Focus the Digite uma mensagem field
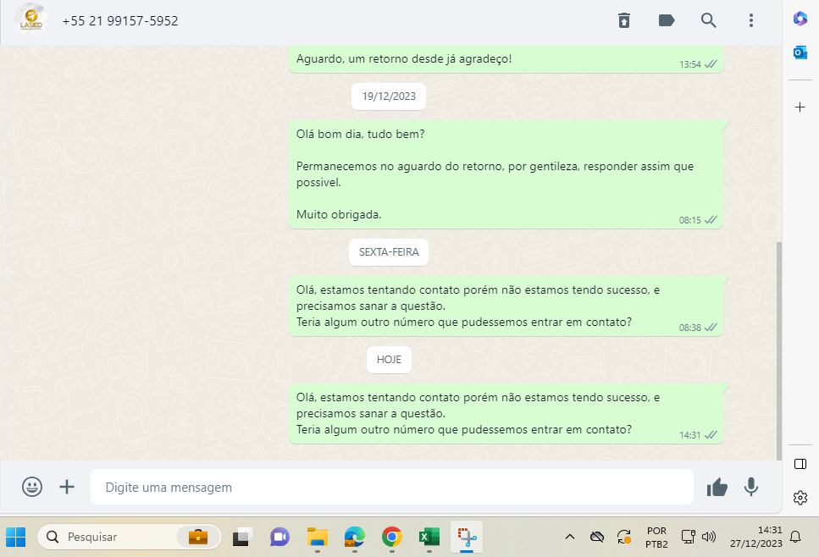The image size is (819, 557). pos(392,487)
